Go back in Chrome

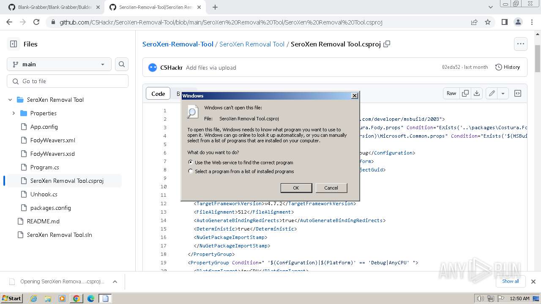(x=9, y=22)
